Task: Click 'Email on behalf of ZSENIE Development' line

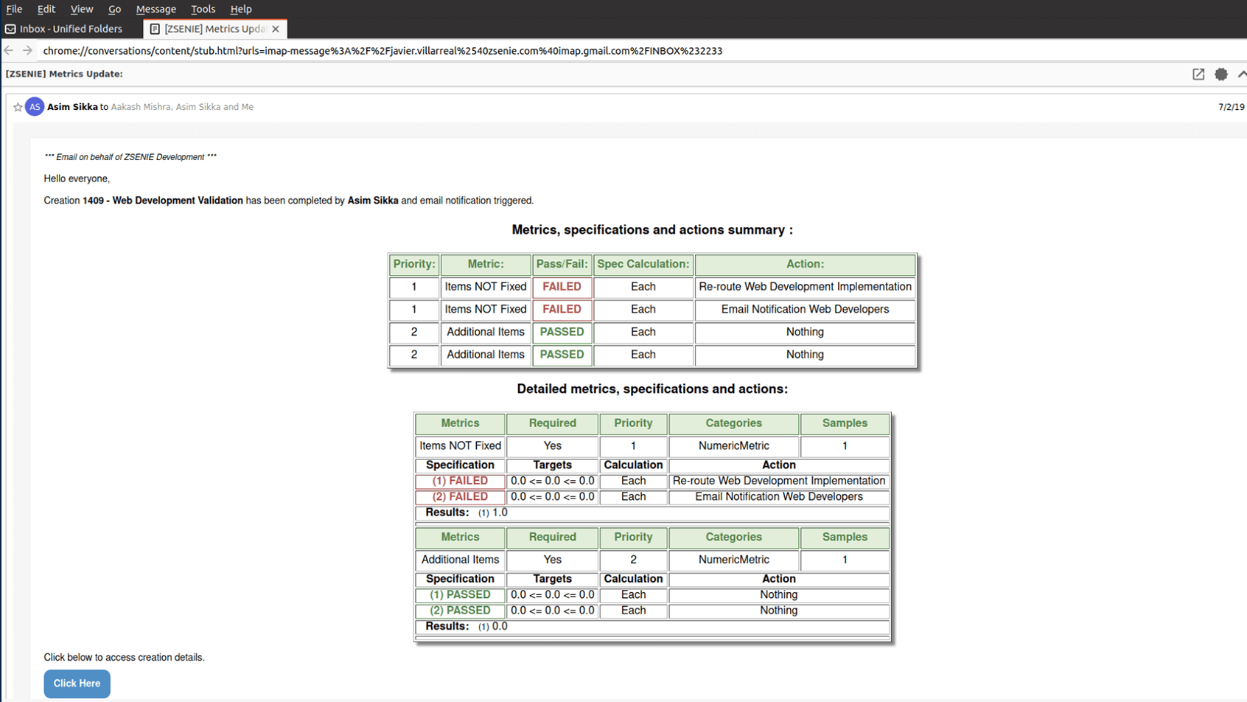Action: point(130,157)
